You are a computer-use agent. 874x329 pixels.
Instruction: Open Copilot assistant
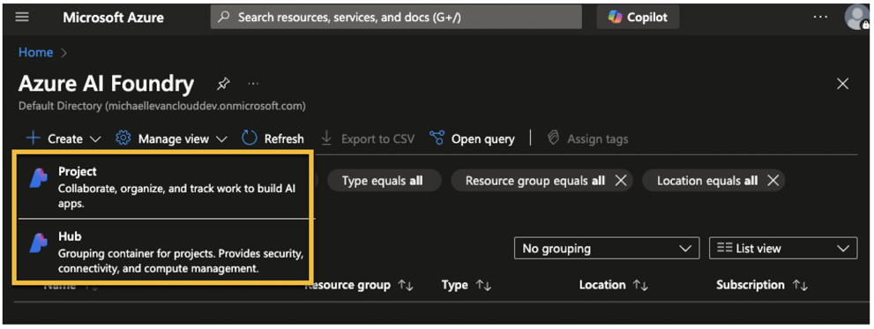(638, 18)
